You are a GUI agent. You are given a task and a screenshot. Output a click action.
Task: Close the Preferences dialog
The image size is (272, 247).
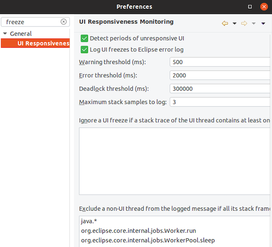click(264, 7)
